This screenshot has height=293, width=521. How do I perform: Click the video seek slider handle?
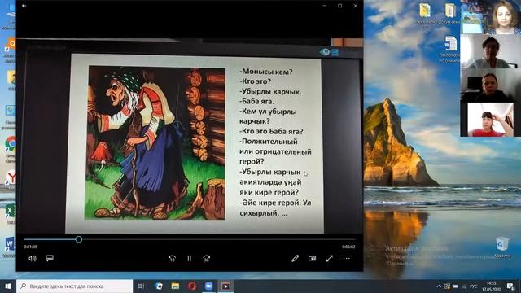[79, 239]
